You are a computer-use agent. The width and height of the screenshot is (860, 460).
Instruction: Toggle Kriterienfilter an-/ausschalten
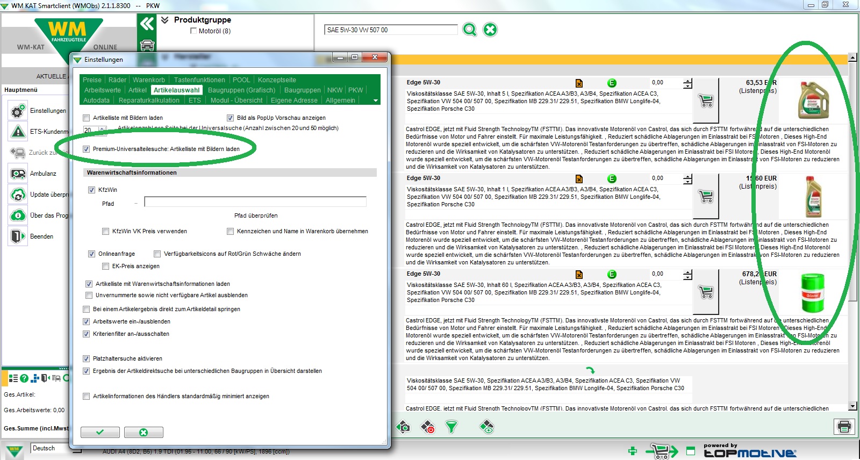point(87,334)
